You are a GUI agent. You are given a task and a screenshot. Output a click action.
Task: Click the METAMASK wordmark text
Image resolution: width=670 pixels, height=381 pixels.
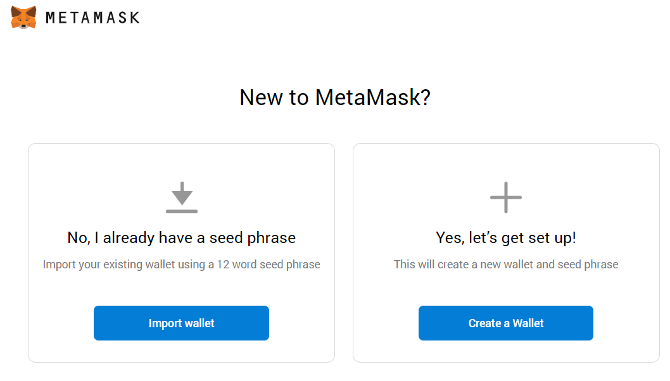(x=92, y=18)
